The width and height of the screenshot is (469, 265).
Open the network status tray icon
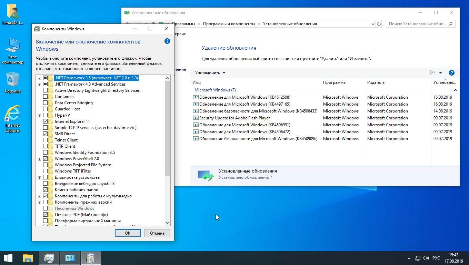click(417, 258)
